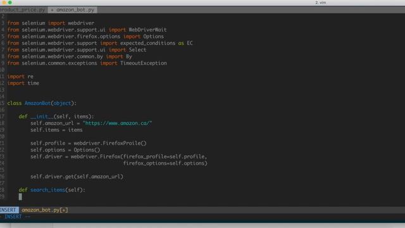Click 'Select' import name on line 7

(x=137, y=50)
